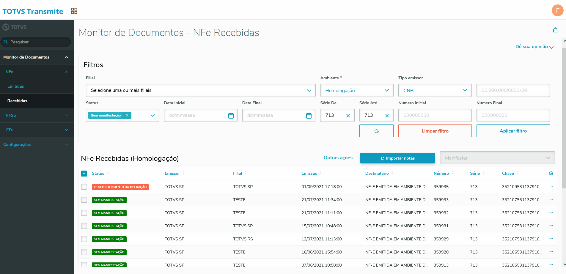
Task: Click the DESCONHECIMENTO DA OPERAÇÃO status badge
Action: pyautogui.click(x=120, y=187)
